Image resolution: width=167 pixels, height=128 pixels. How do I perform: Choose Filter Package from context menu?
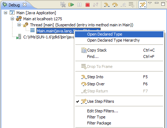(x=119, y=123)
